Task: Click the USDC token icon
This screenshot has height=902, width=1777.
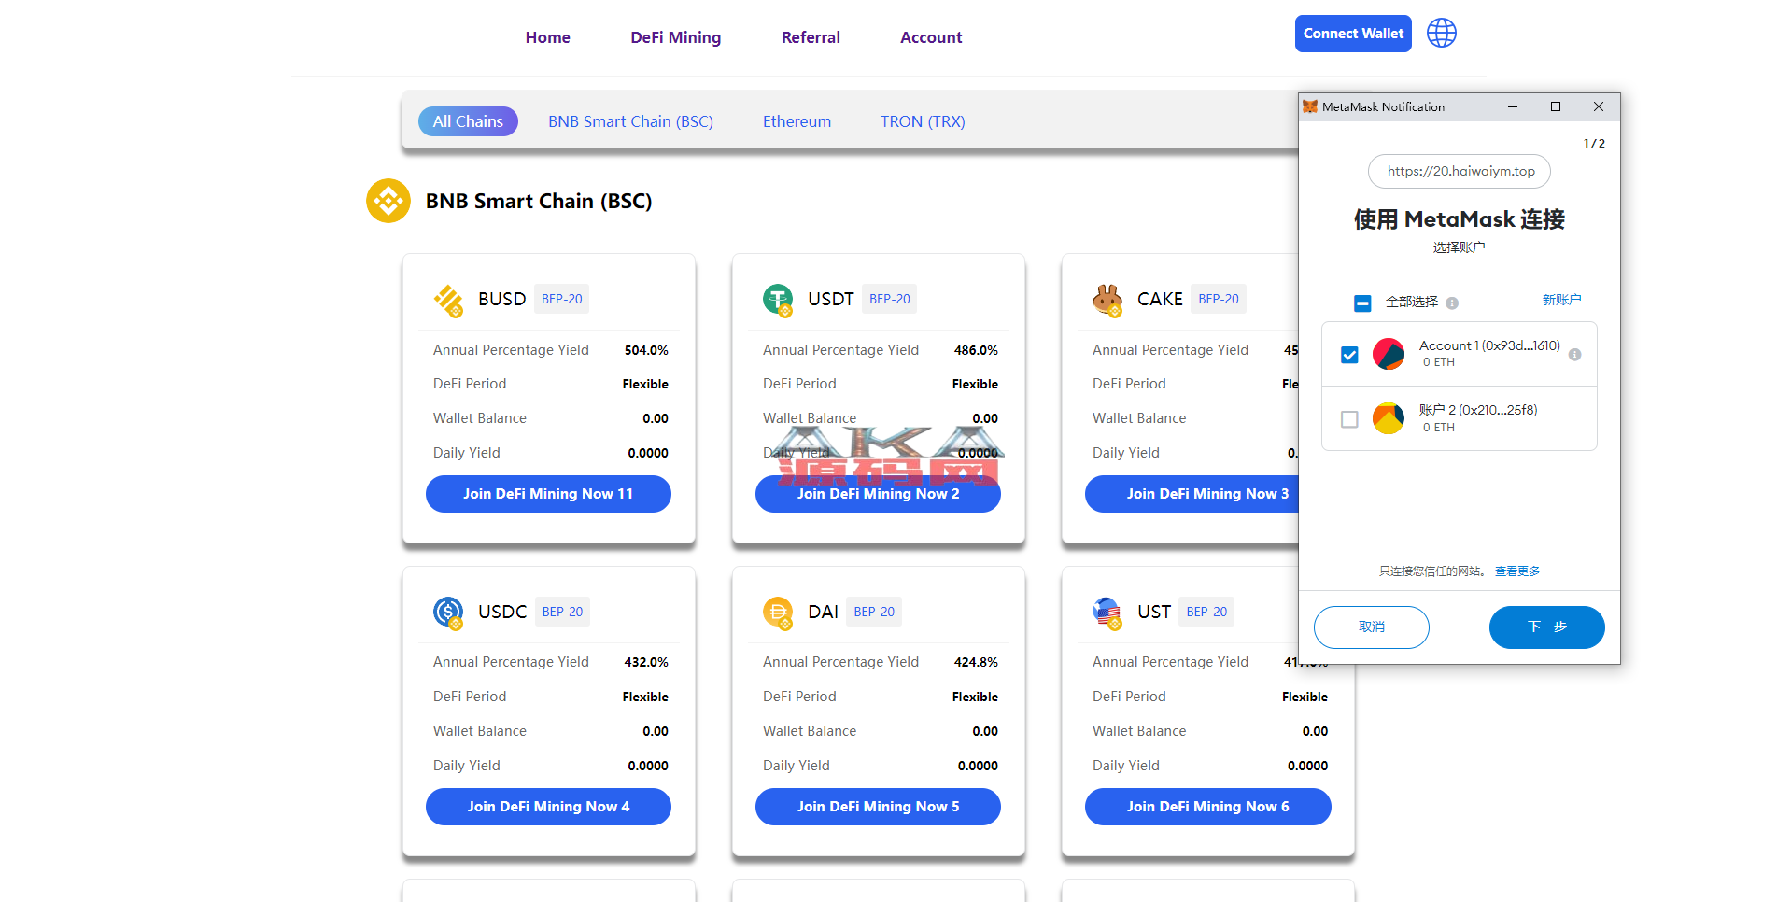Action: pyautogui.click(x=448, y=613)
